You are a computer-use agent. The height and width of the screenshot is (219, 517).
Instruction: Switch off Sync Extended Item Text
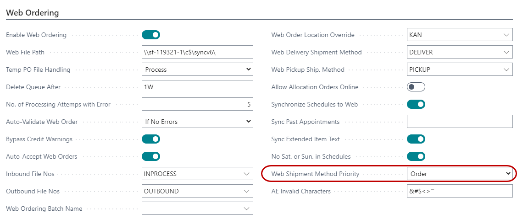pyautogui.click(x=416, y=139)
